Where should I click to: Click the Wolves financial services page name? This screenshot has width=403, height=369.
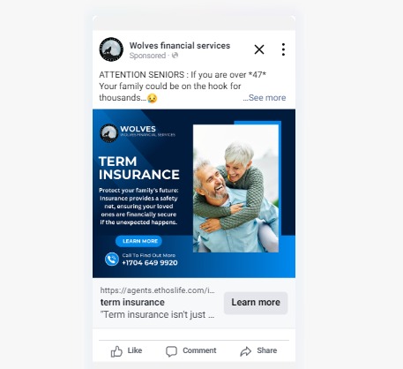coord(180,46)
